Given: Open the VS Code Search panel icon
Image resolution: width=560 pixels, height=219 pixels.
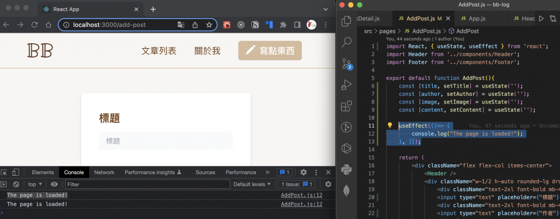Looking at the screenshot, I should [x=346, y=43].
